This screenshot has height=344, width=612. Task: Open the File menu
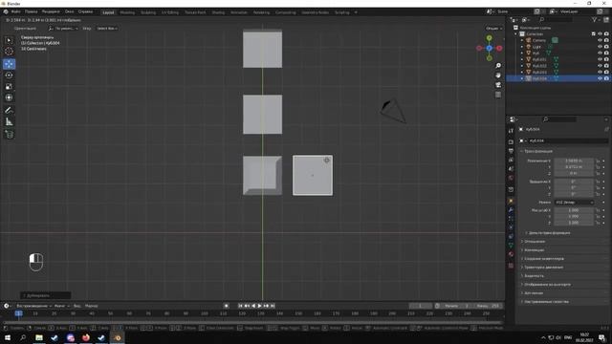[x=16, y=12]
